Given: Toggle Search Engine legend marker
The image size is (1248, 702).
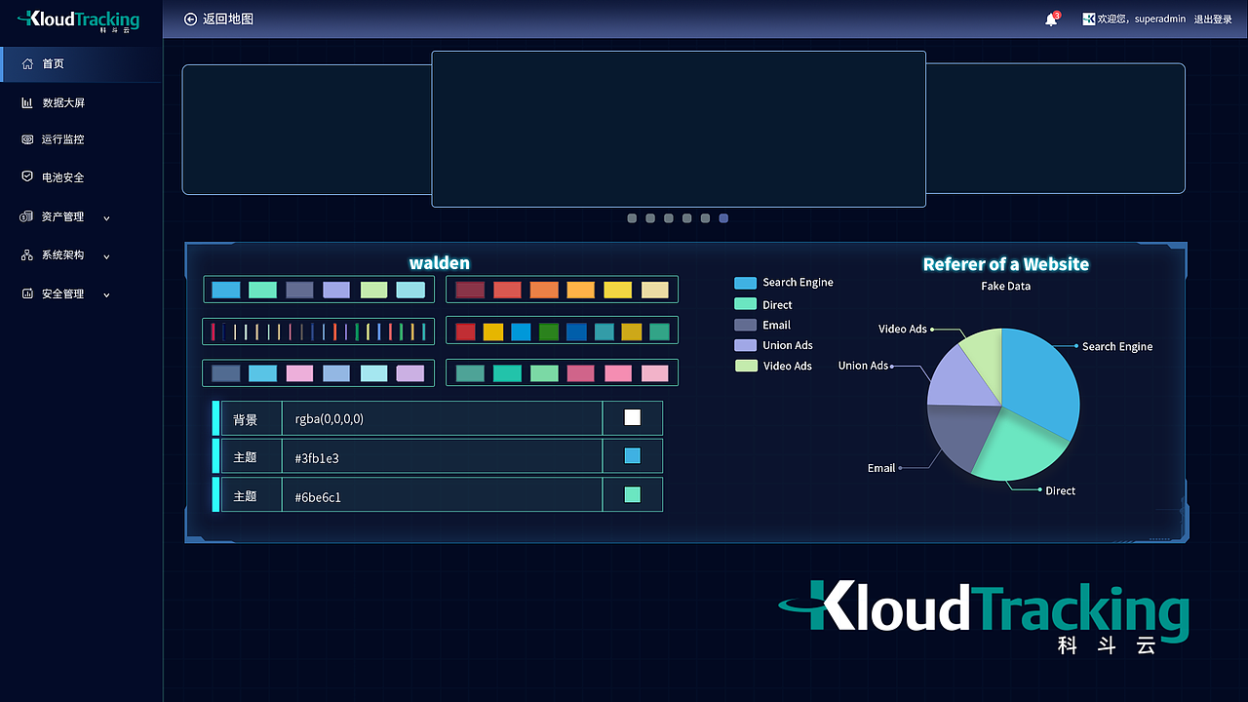Looking at the screenshot, I should (746, 283).
